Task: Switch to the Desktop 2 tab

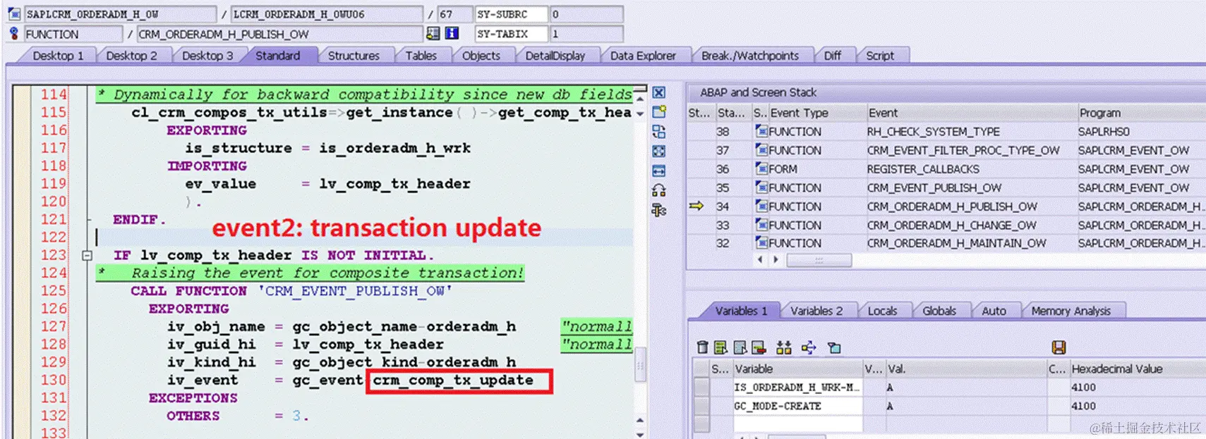Action: 131,56
